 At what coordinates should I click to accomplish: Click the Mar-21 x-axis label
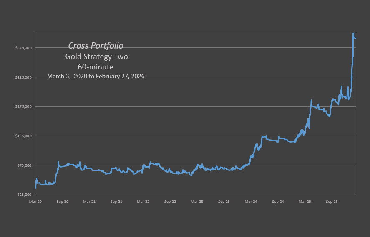coord(89,202)
